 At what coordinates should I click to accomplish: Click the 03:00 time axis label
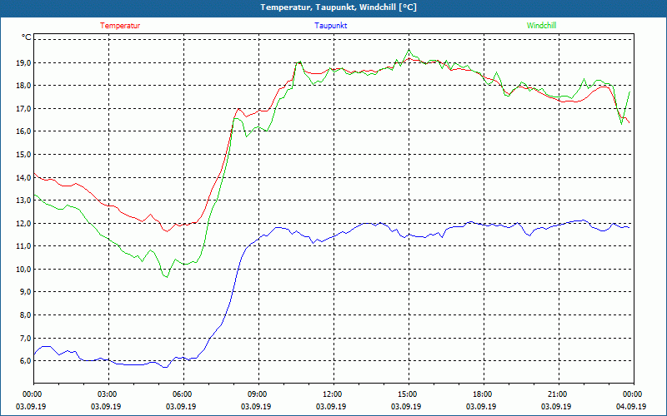pyautogui.click(x=108, y=394)
